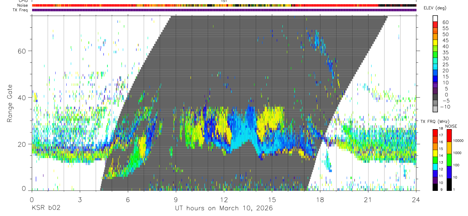Click the 'Noise' label beside top strip

pyautogui.click(x=22, y=5)
